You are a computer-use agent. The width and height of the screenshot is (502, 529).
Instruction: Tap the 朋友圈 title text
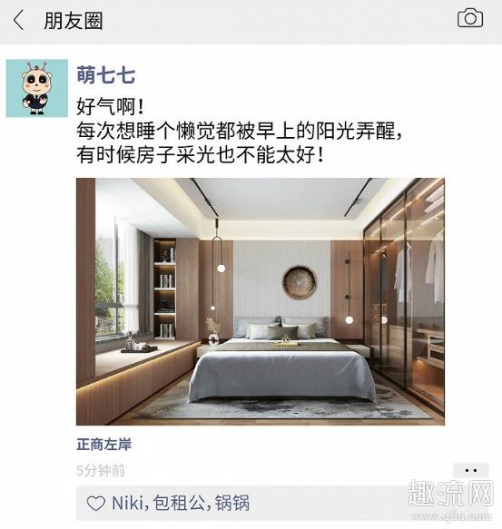point(74,20)
